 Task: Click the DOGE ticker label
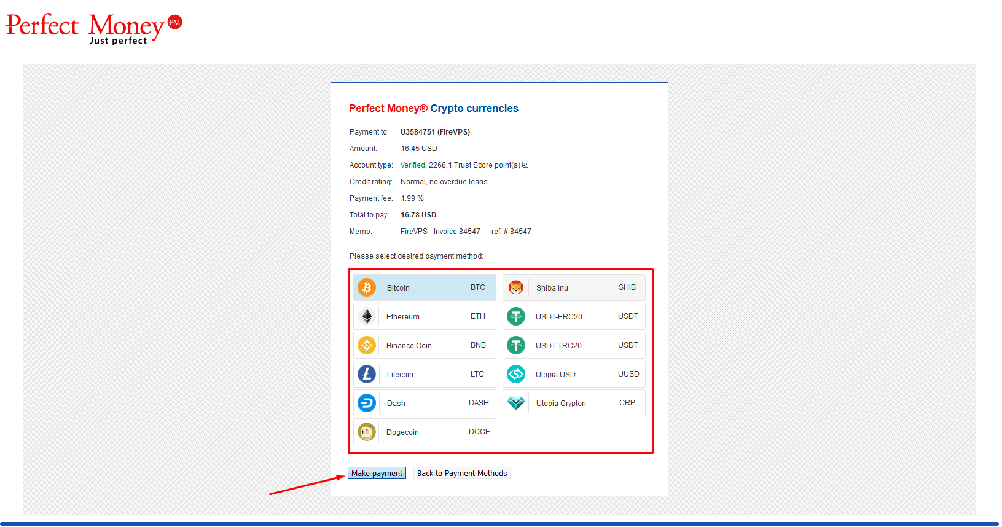click(x=479, y=432)
